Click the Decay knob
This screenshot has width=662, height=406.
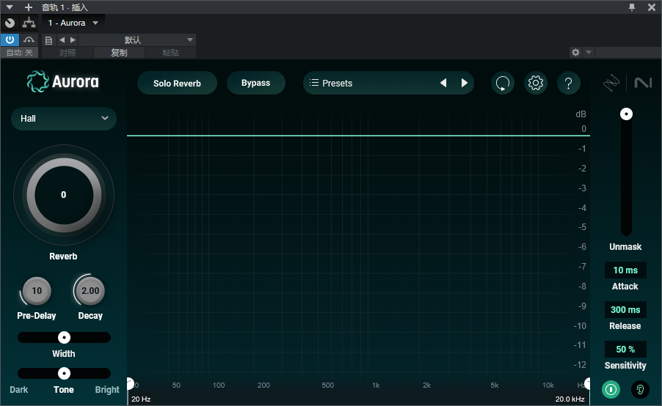point(90,291)
